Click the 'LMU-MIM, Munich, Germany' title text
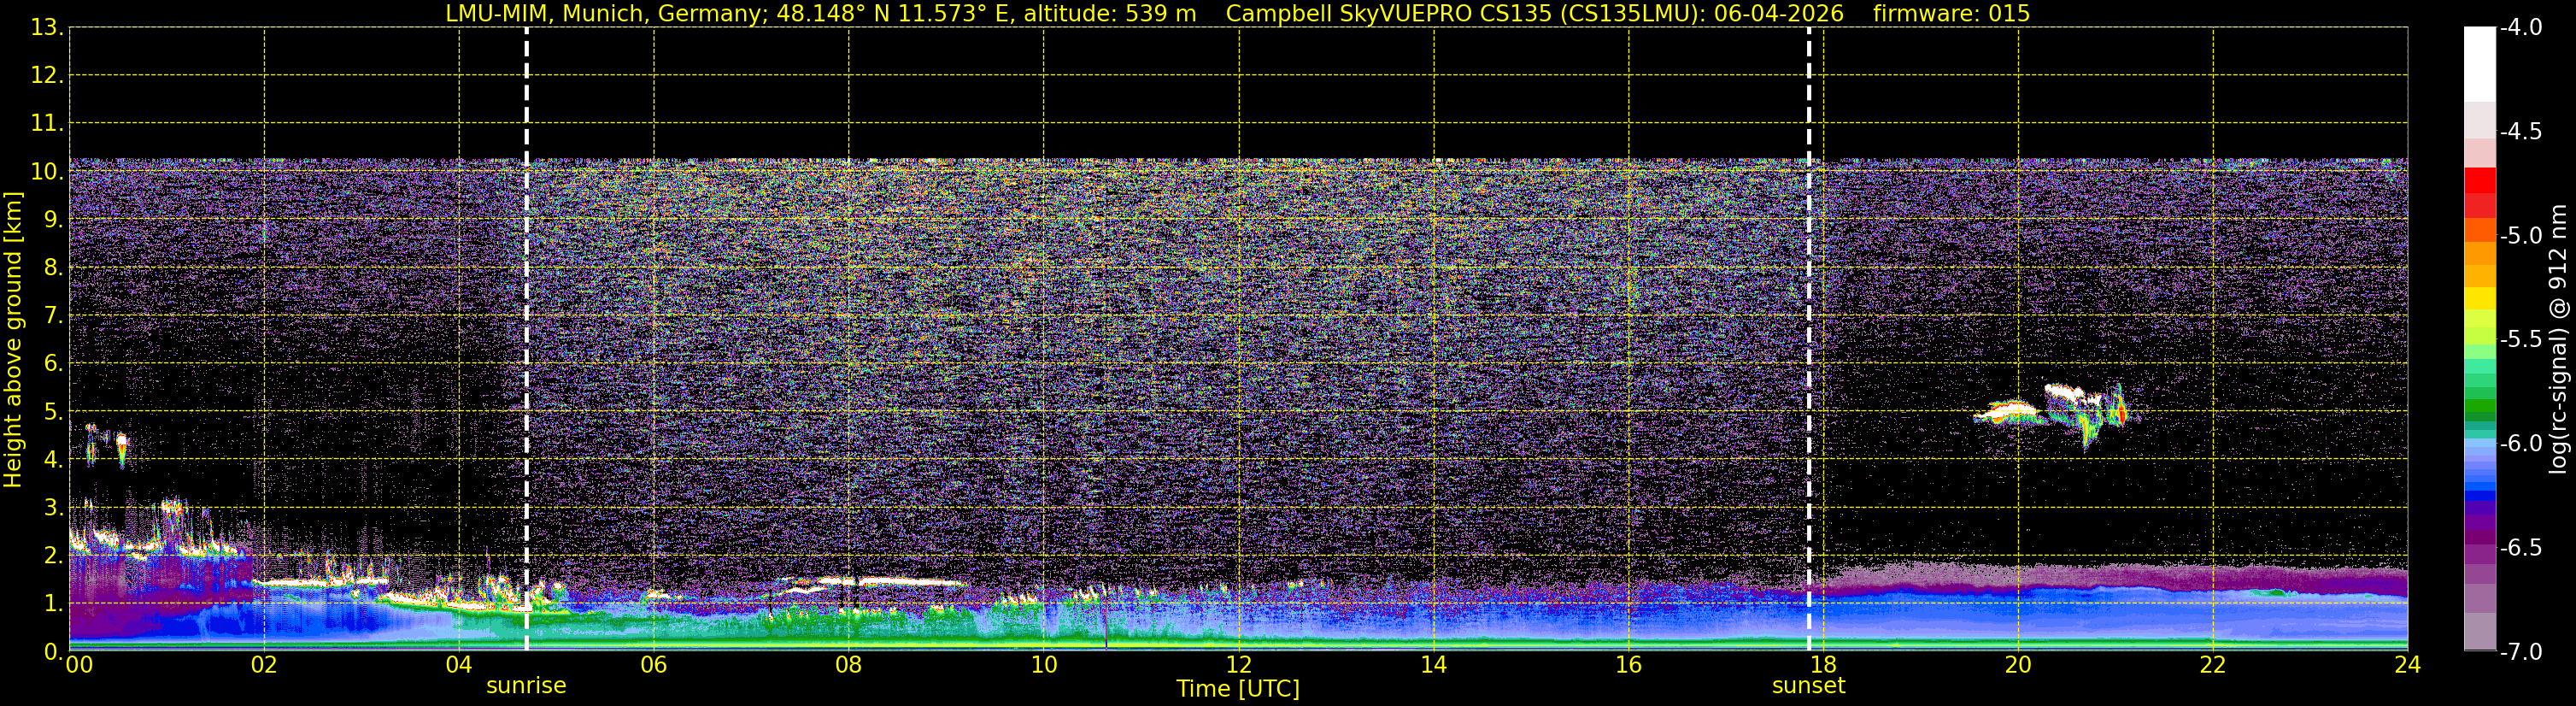Image resolution: width=2576 pixels, height=706 pixels. click(x=607, y=14)
